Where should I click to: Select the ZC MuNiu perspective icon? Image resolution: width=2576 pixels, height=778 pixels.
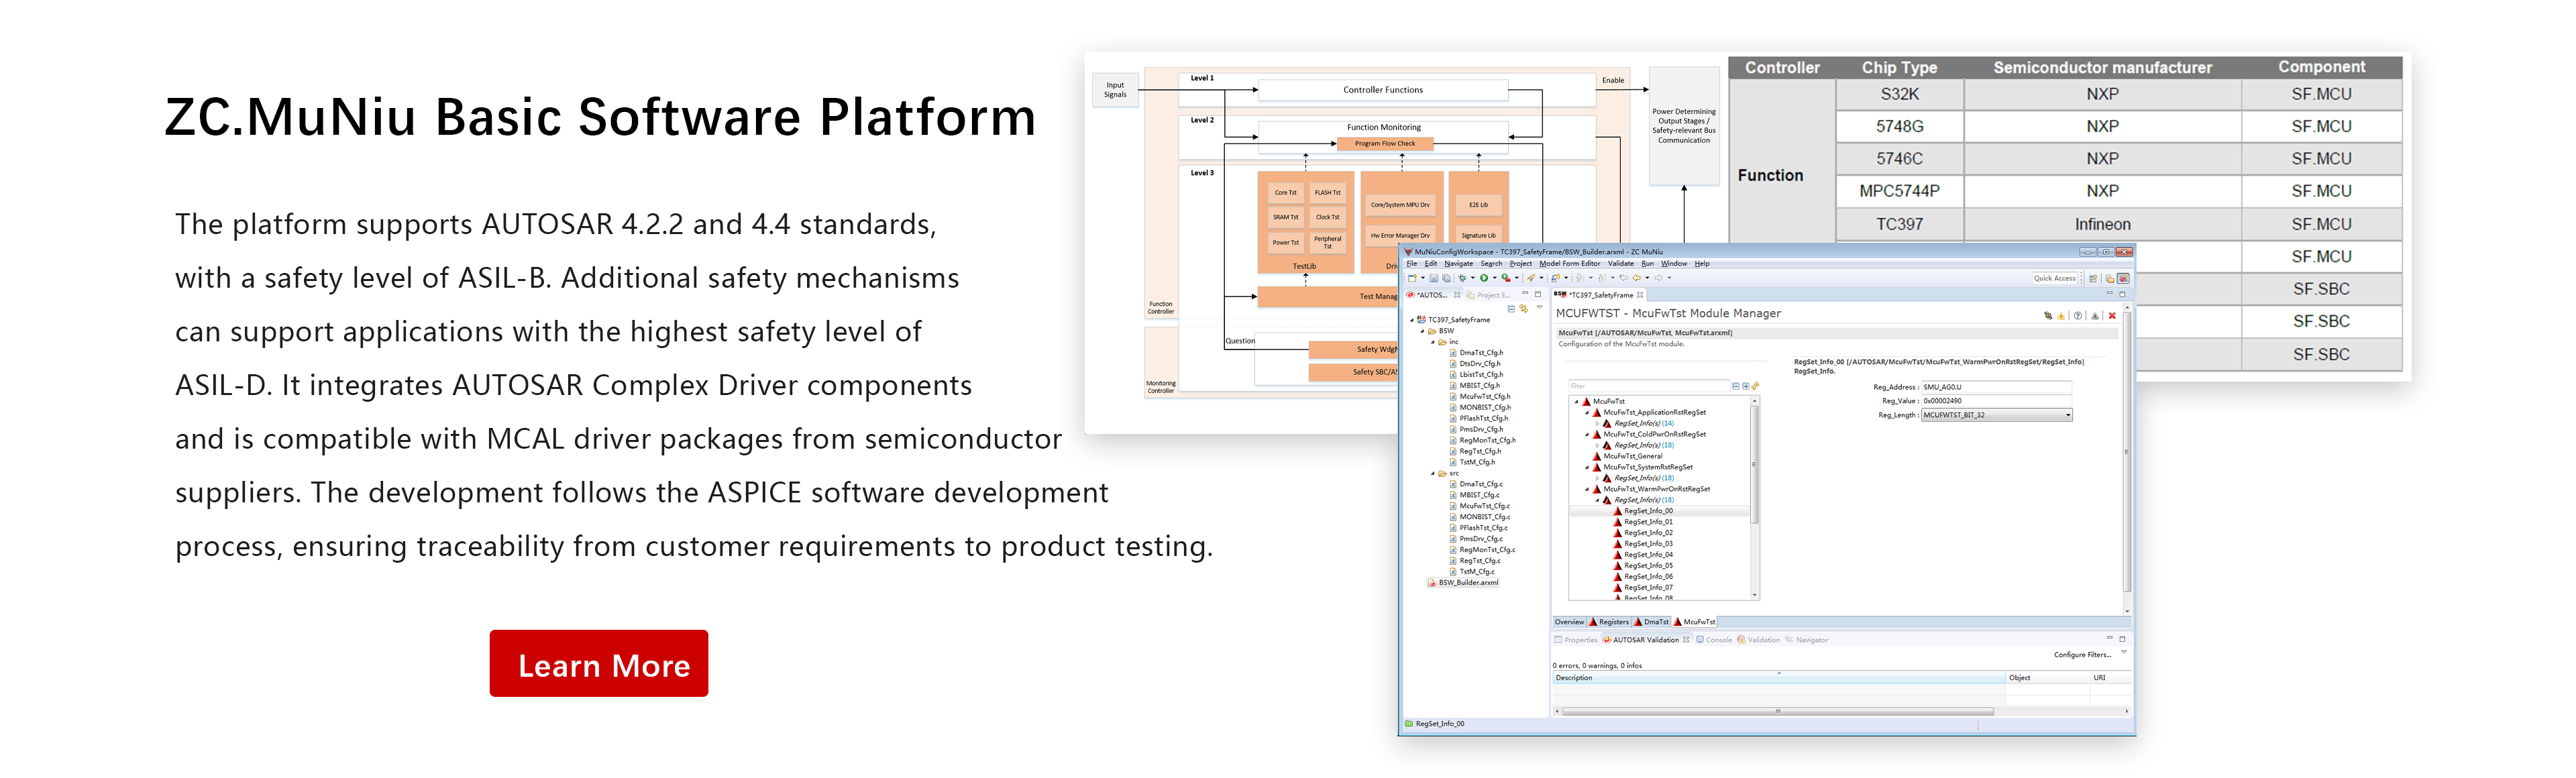(2123, 279)
